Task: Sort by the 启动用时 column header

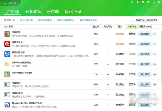Action: [x=108, y=27]
